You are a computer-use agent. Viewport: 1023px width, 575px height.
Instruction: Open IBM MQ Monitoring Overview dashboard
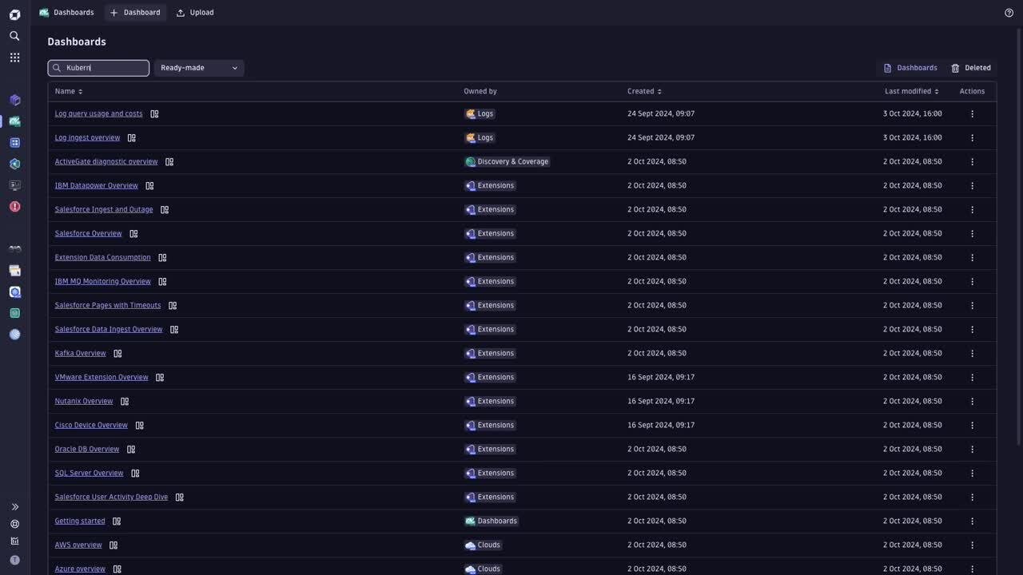(102, 281)
